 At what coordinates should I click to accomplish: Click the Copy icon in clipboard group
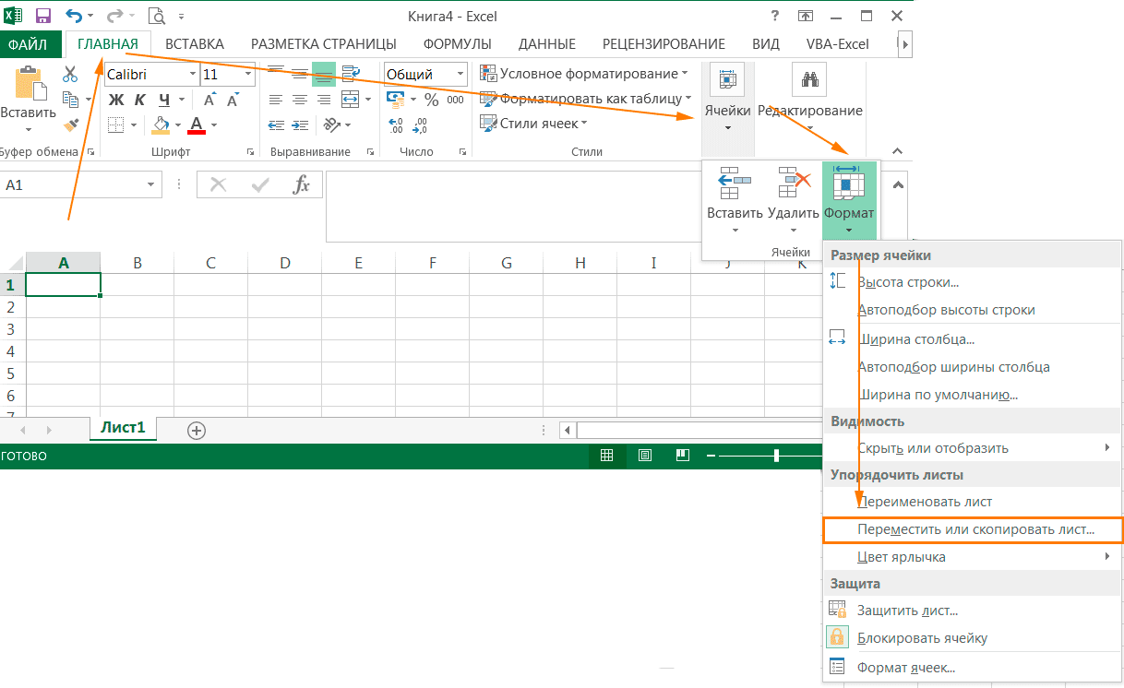point(70,99)
